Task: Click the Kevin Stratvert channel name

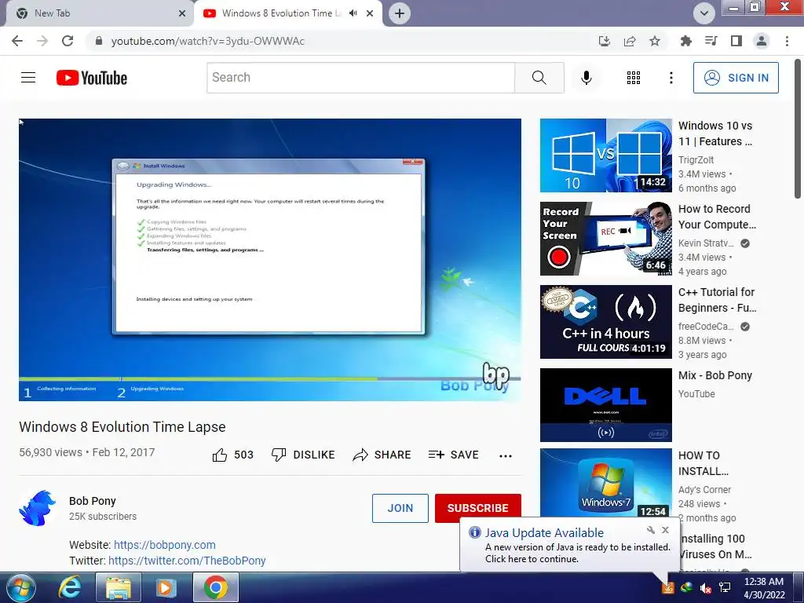Action: click(706, 243)
